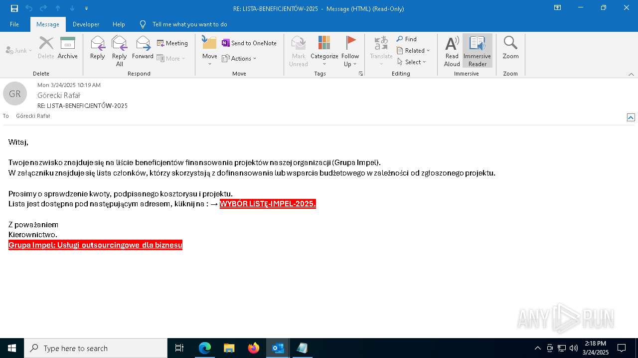Open the File menu
The width and height of the screenshot is (638, 358).
[x=14, y=24]
